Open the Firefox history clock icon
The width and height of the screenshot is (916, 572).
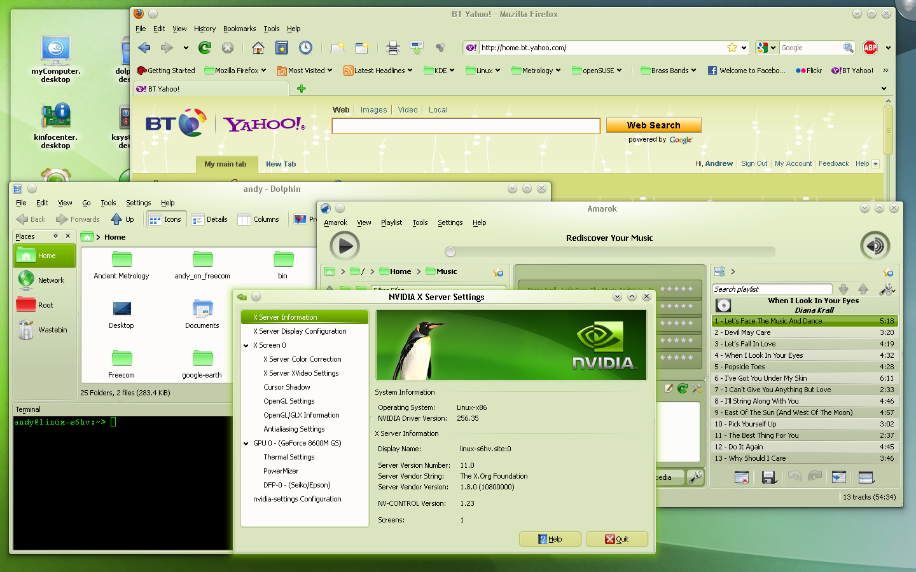[x=306, y=48]
